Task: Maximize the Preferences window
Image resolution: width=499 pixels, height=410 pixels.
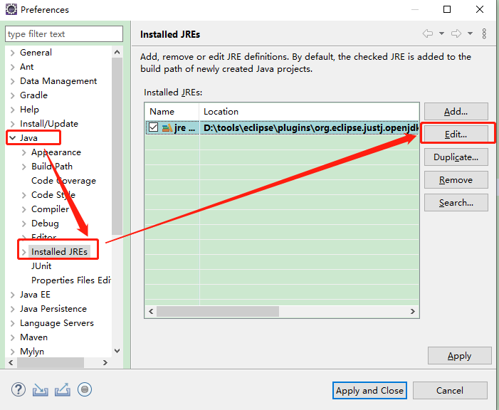Action: (x=447, y=9)
